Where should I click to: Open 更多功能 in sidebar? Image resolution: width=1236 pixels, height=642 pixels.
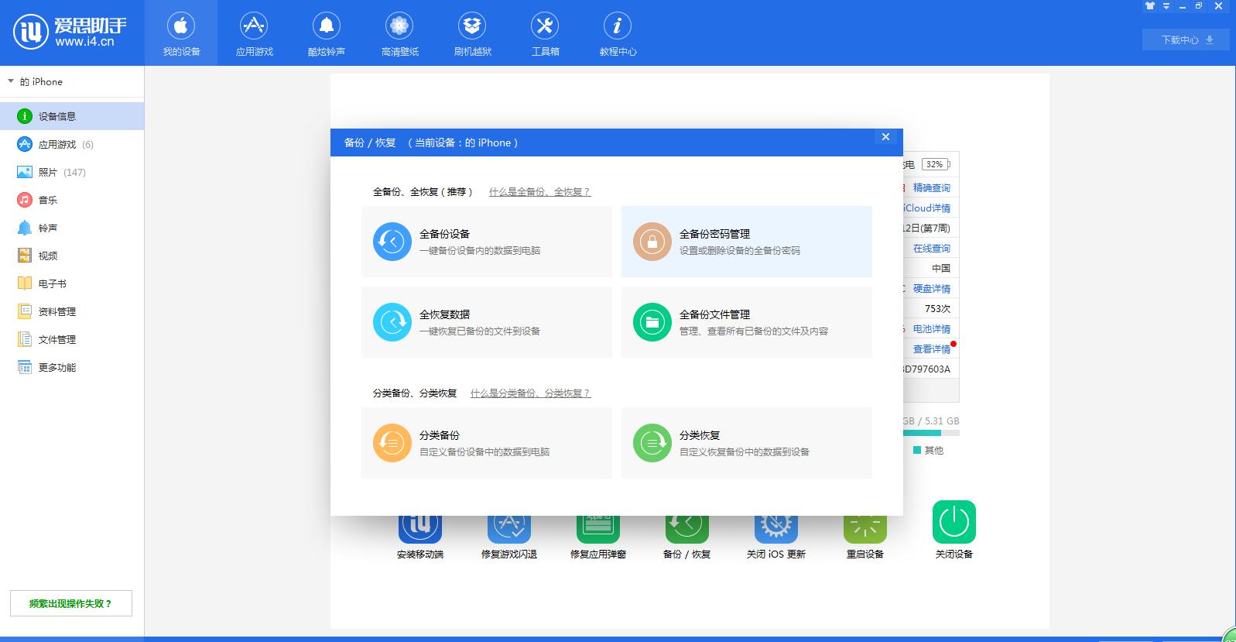click(72, 367)
